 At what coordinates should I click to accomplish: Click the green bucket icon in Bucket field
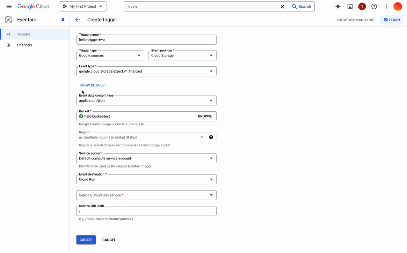[81, 116]
